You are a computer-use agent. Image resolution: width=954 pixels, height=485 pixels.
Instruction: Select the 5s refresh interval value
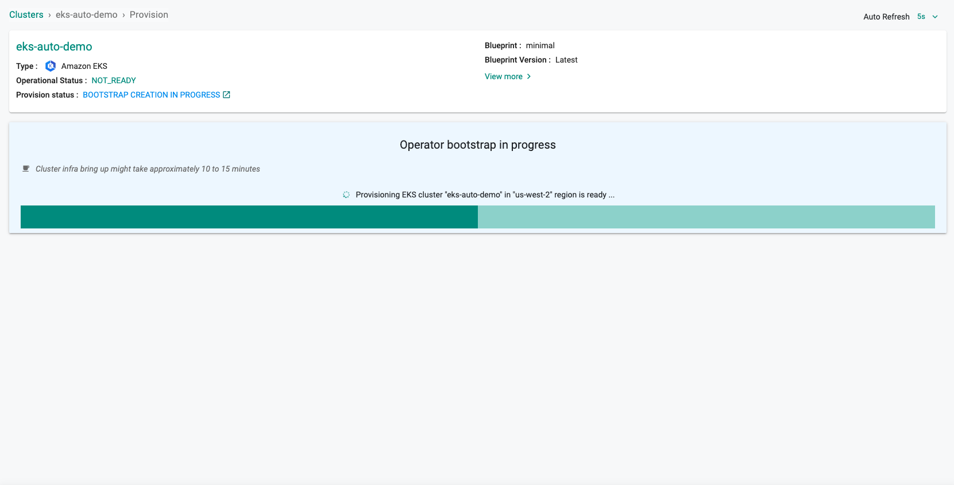pos(921,17)
